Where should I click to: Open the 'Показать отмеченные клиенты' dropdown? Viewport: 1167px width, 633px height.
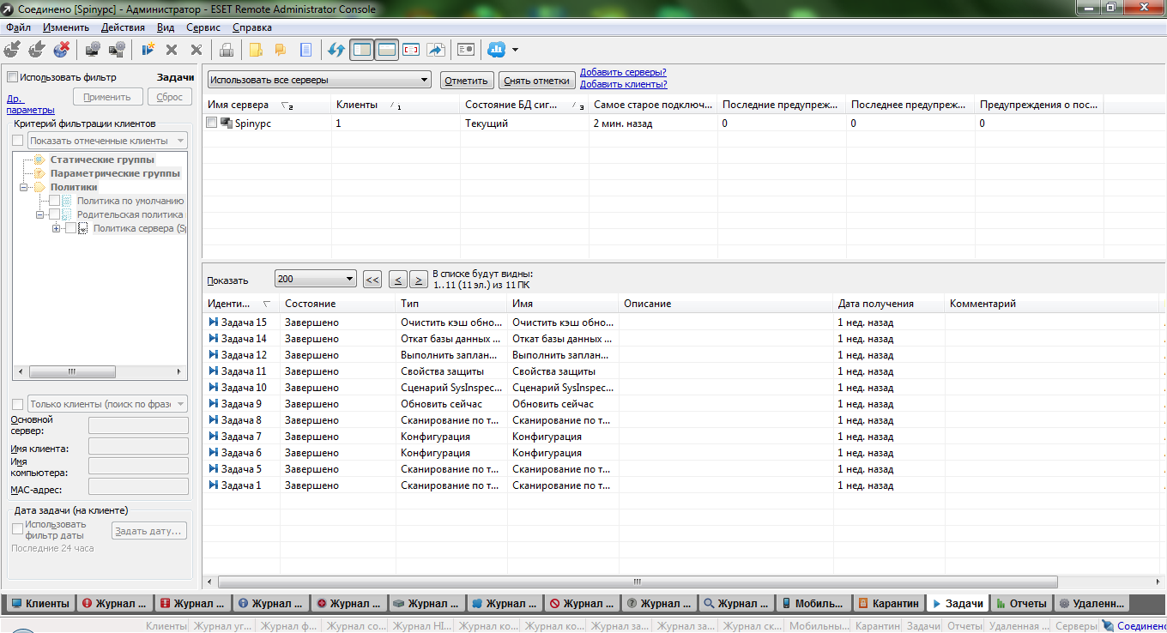point(107,141)
